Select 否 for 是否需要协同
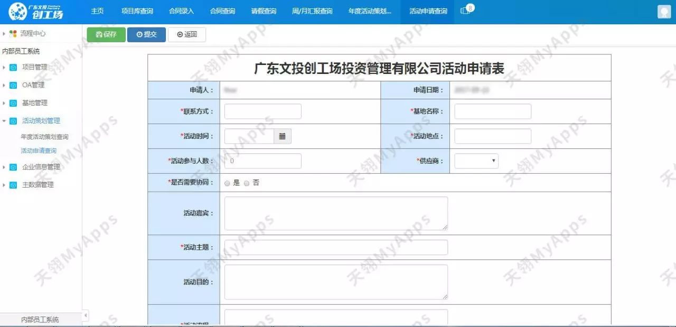676x327 pixels. point(247,183)
